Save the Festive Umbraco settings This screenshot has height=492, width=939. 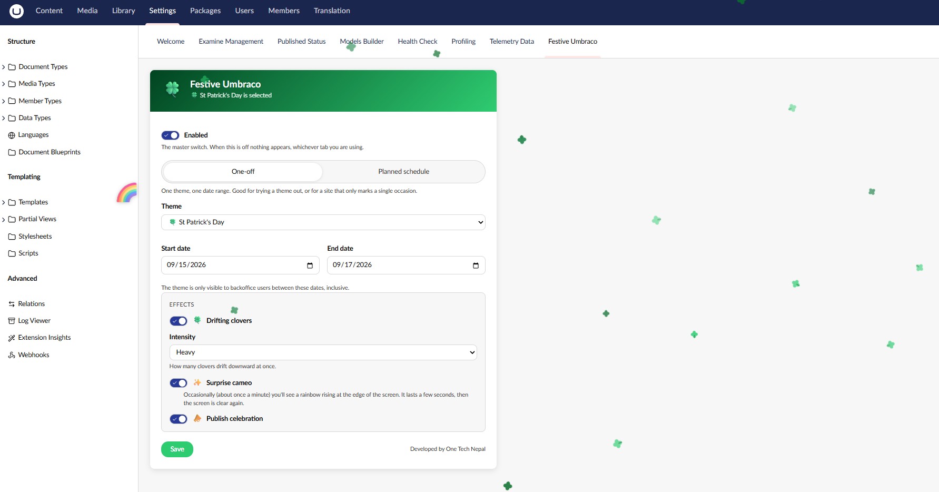(177, 449)
